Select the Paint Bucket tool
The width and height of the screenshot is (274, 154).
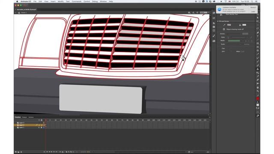258,69
